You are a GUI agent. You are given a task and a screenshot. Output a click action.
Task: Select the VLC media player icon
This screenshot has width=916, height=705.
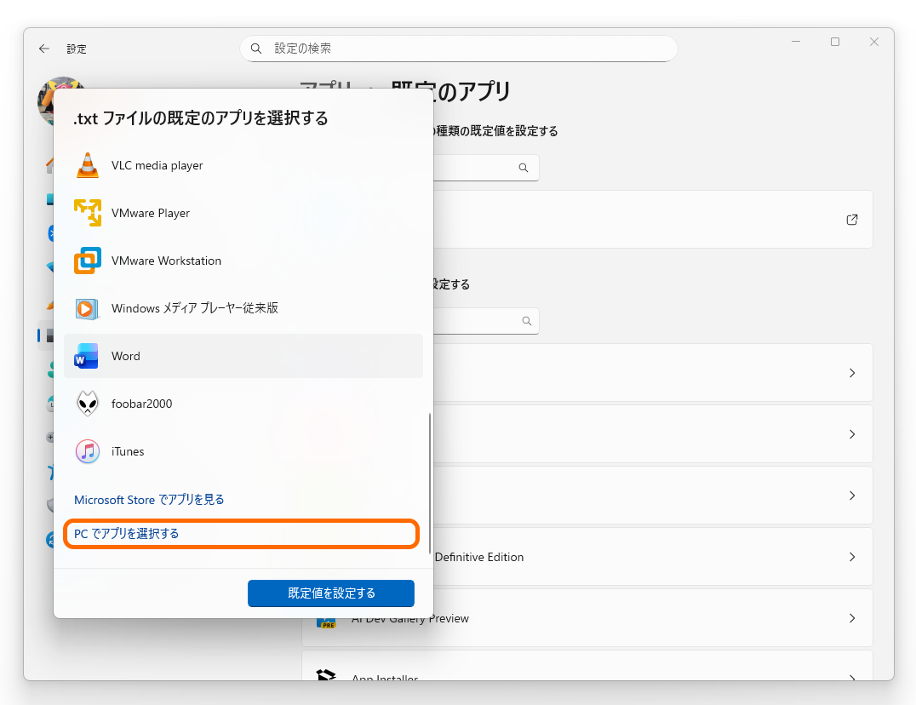click(x=88, y=164)
